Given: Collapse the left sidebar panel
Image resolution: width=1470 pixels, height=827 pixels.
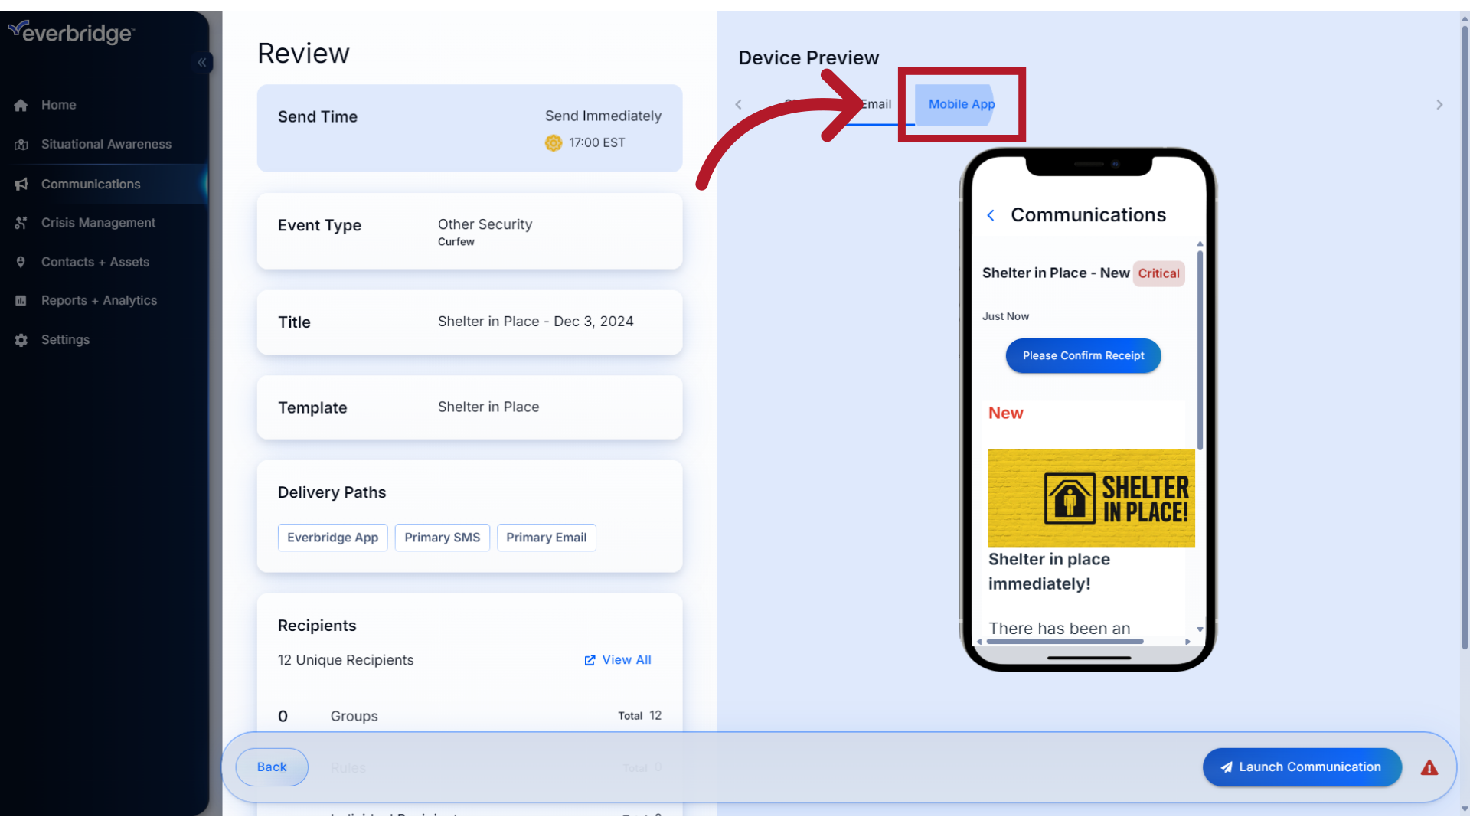Looking at the screenshot, I should 201,61.
